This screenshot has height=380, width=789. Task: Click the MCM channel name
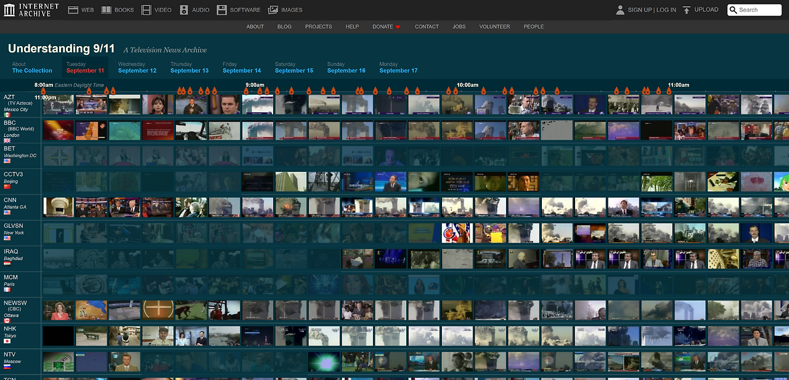(x=10, y=278)
